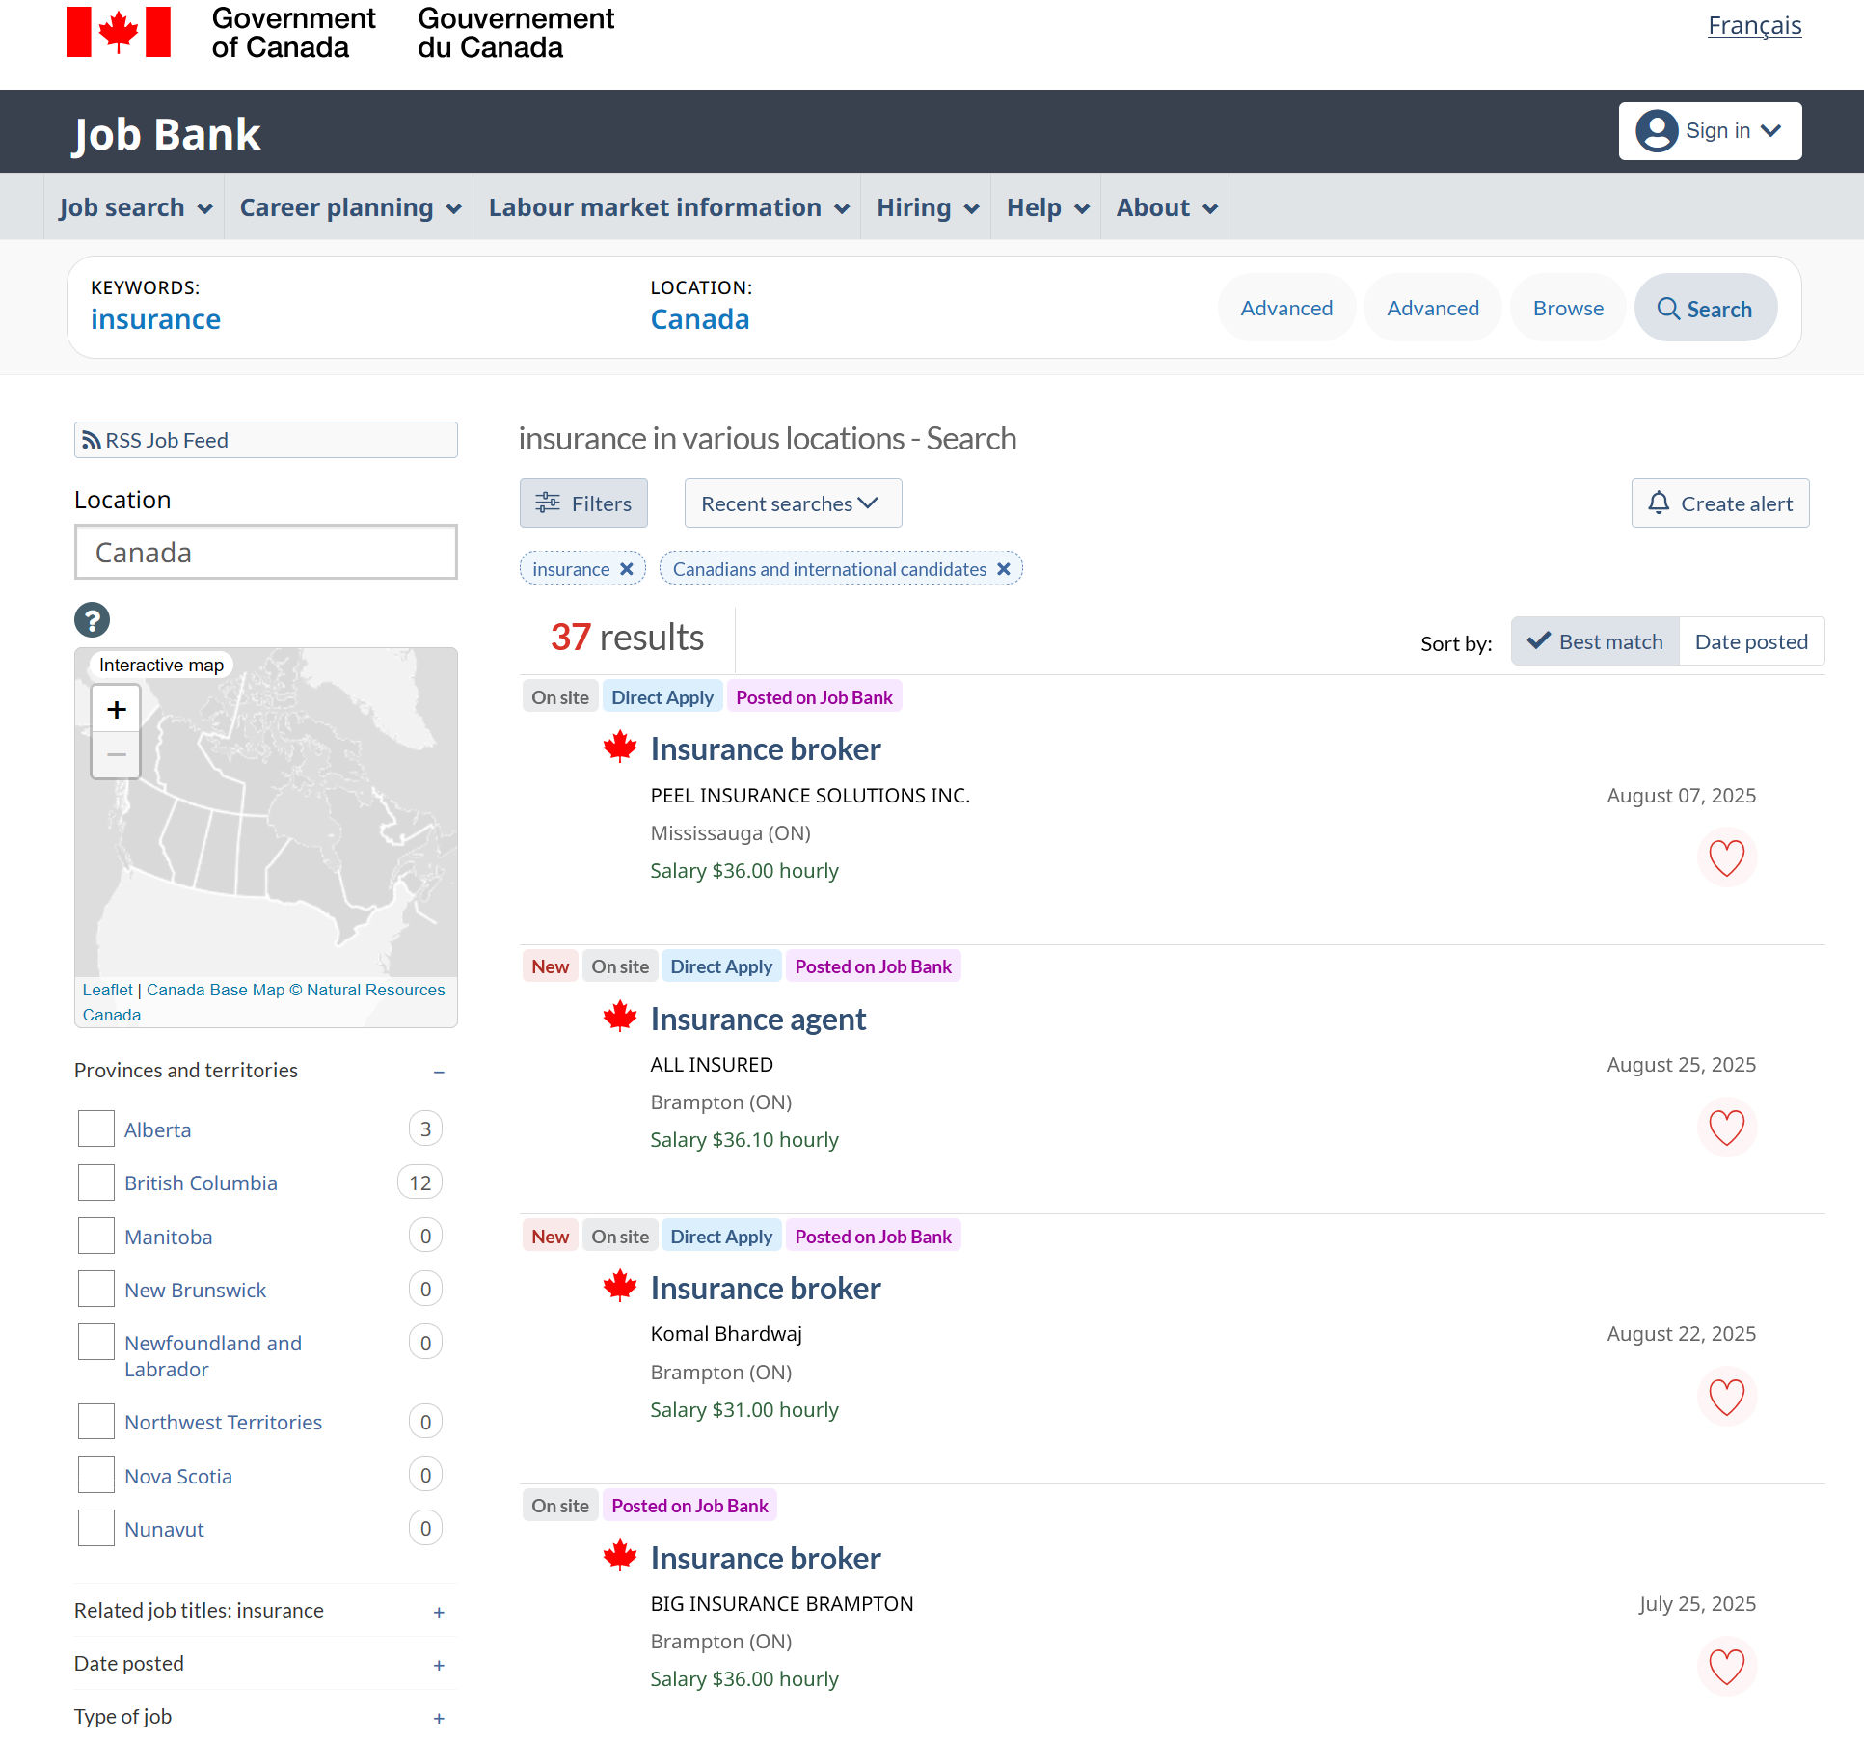1864x1741 pixels.
Task: Open the Sign in dropdown
Action: point(1709,131)
